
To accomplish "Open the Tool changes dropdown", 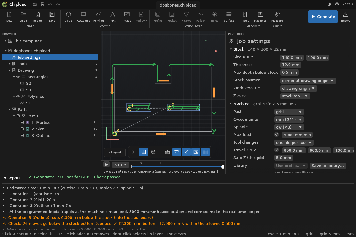I will (294, 142).
